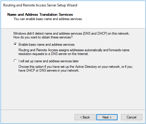Click the 'Choose this option if you have set up' description
The height and width of the screenshot is (124, 146).
(75, 67)
